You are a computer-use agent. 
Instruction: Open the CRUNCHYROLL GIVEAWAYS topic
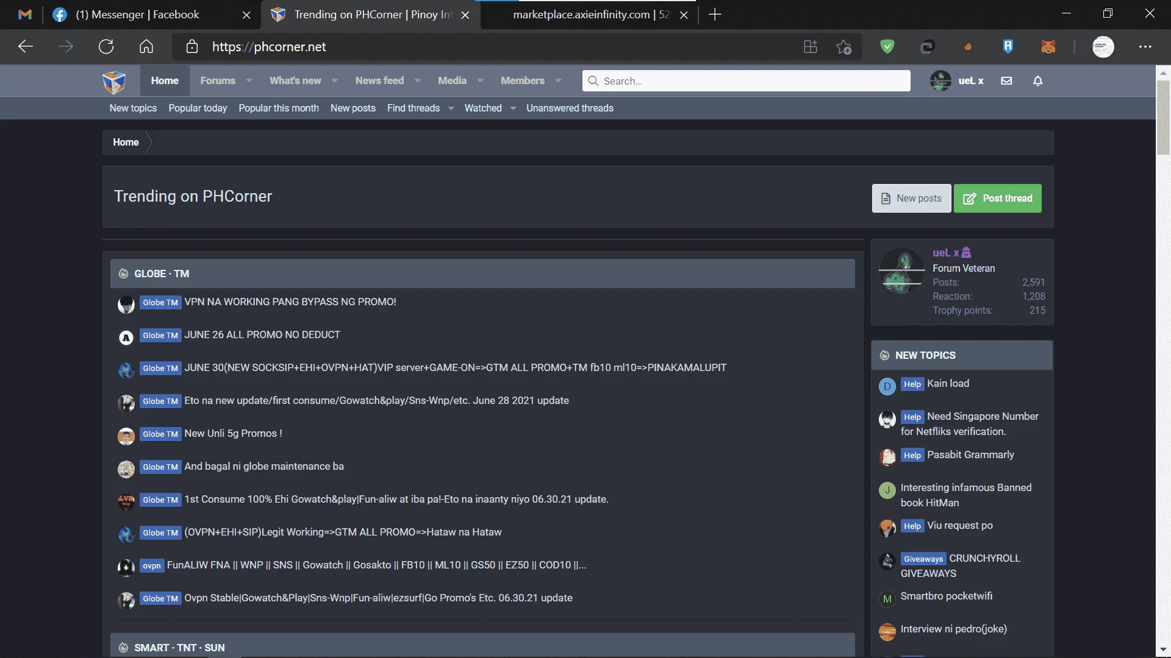point(961,566)
